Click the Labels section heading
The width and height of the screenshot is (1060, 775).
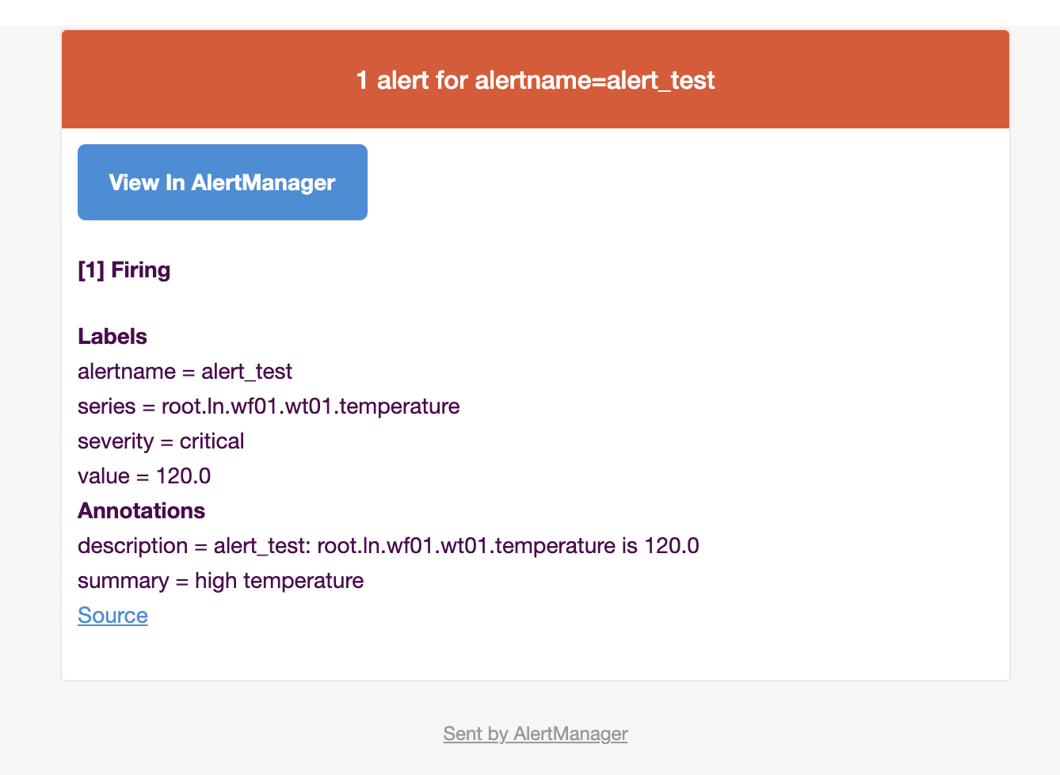click(112, 337)
